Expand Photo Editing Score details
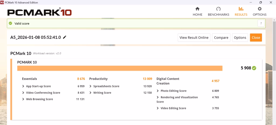The height and width of the screenshot is (125, 276). point(158,91)
